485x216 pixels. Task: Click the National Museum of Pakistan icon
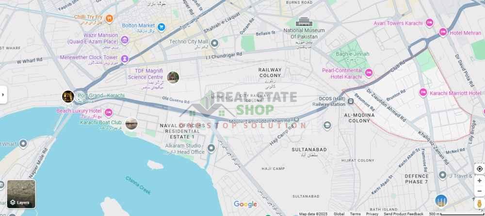coord(304,22)
